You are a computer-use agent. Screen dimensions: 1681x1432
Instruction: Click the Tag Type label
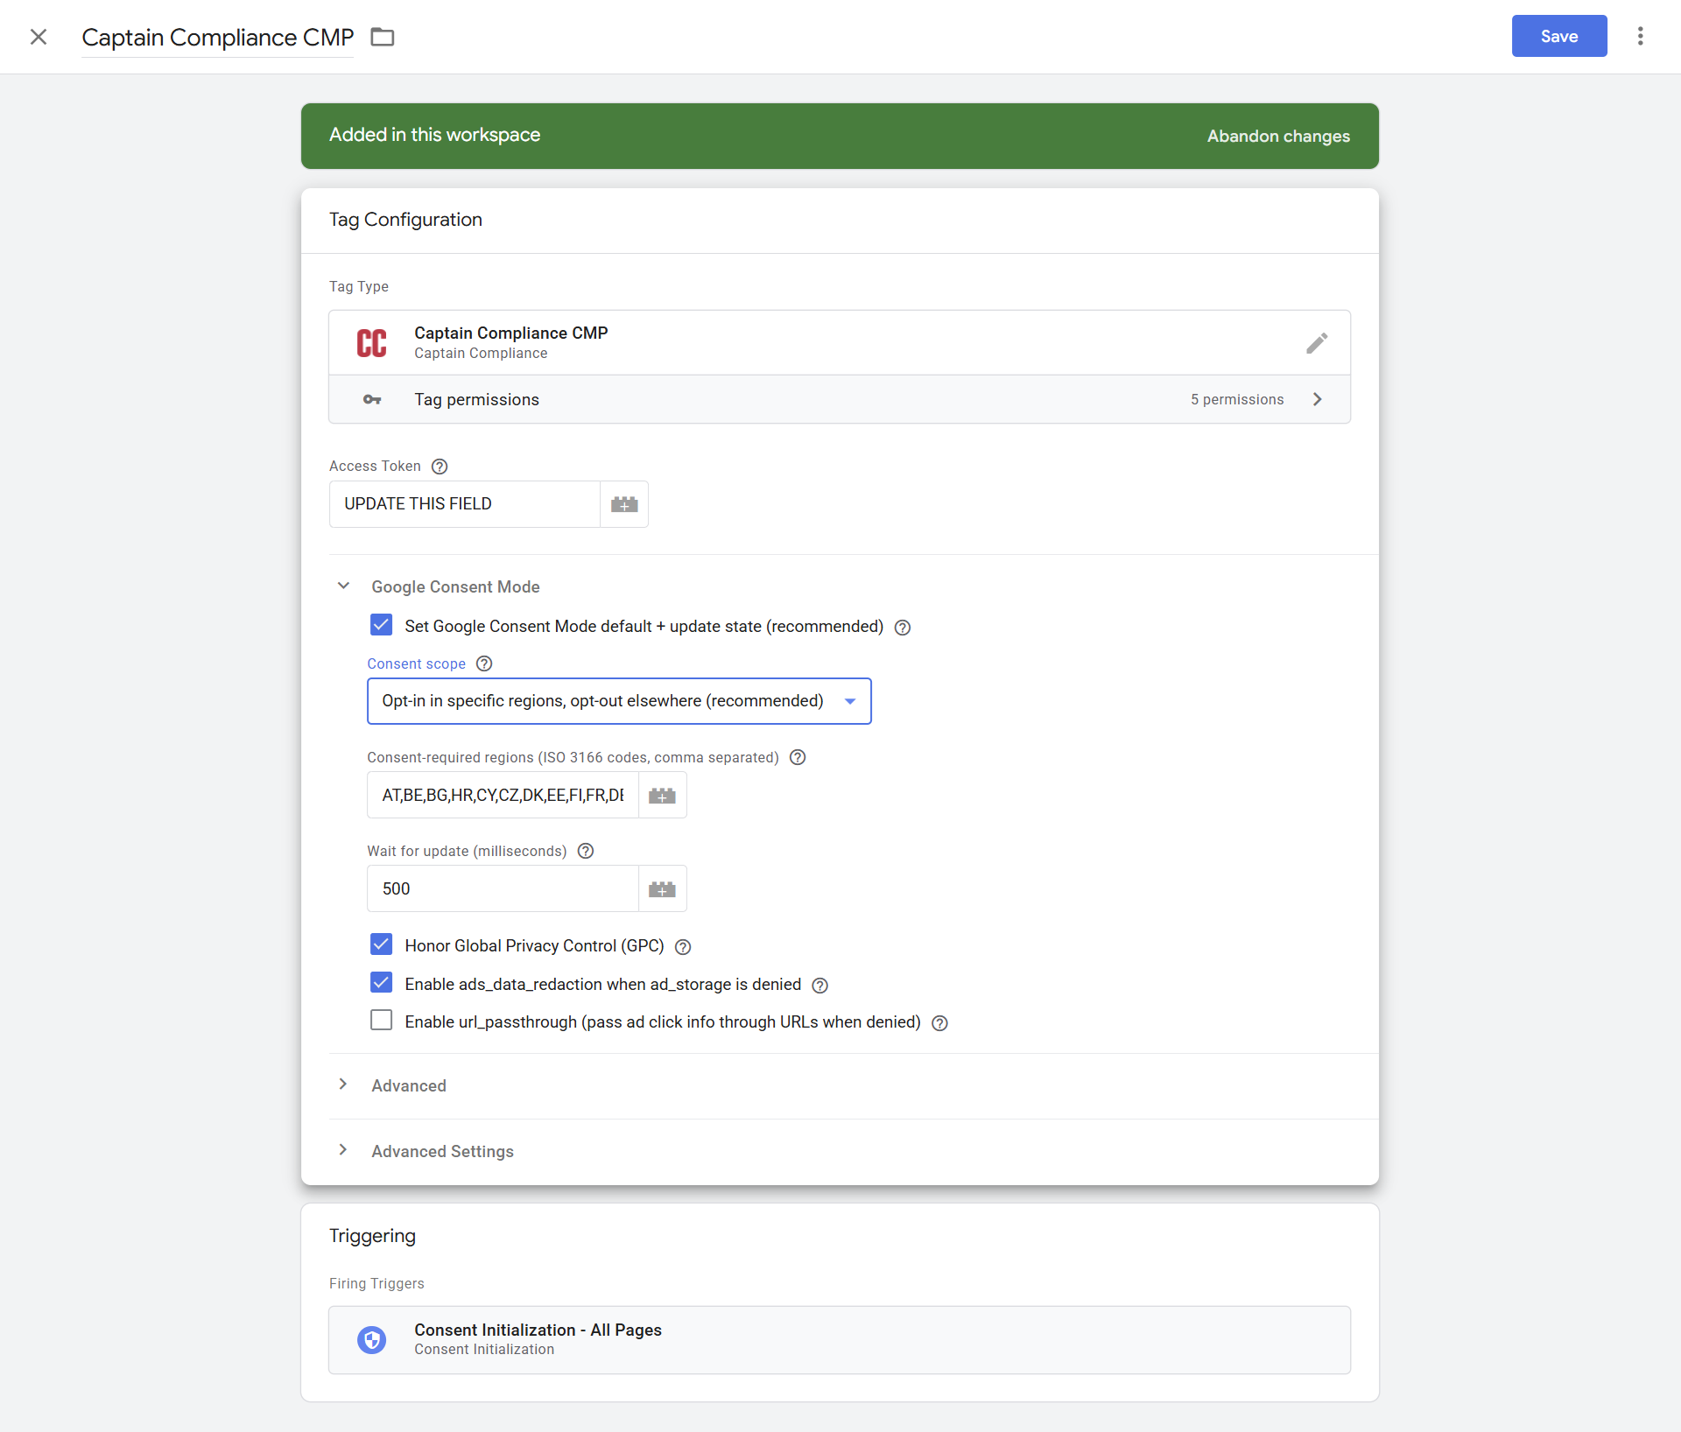[359, 287]
